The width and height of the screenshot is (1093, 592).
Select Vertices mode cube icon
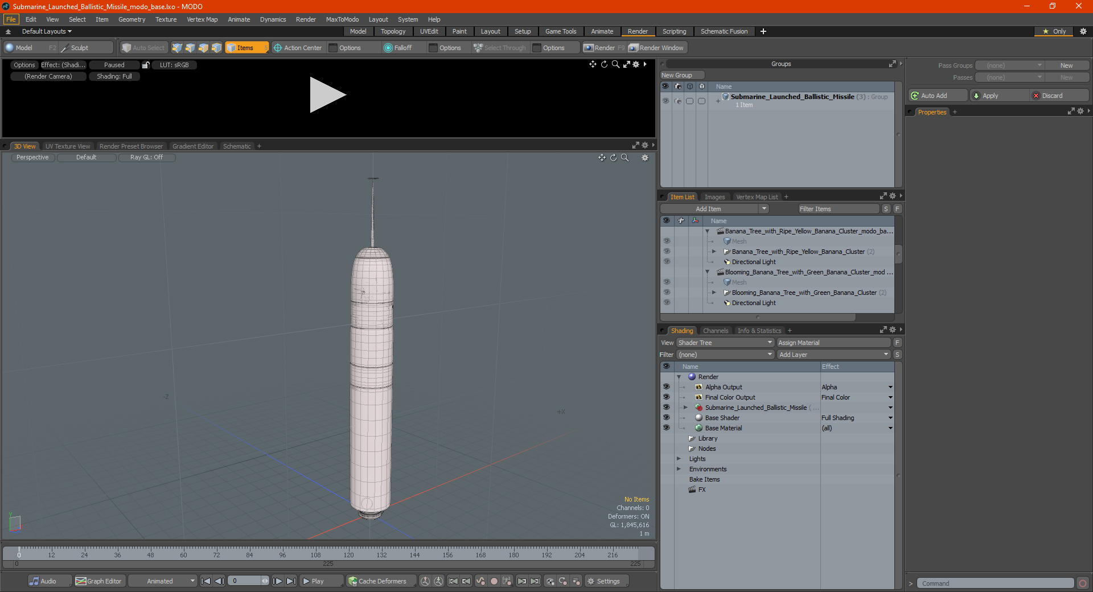tap(177, 48)
